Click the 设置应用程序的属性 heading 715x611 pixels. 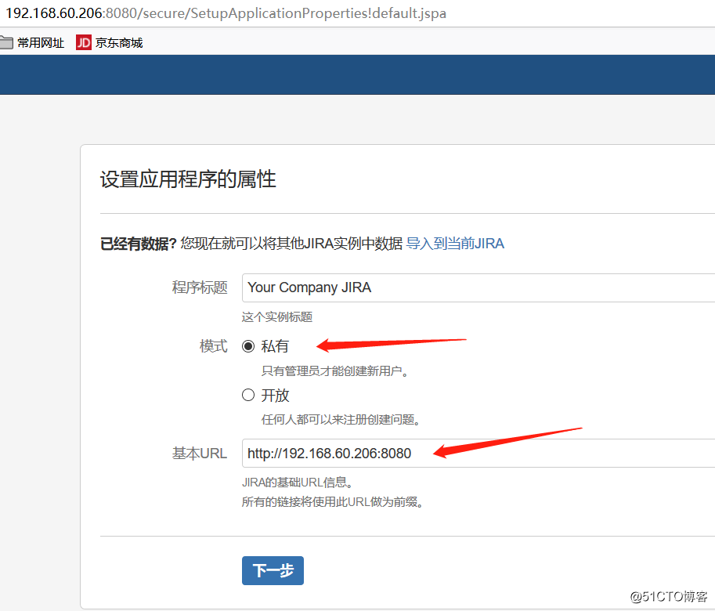pyautogui.click(x=188, y=179)
